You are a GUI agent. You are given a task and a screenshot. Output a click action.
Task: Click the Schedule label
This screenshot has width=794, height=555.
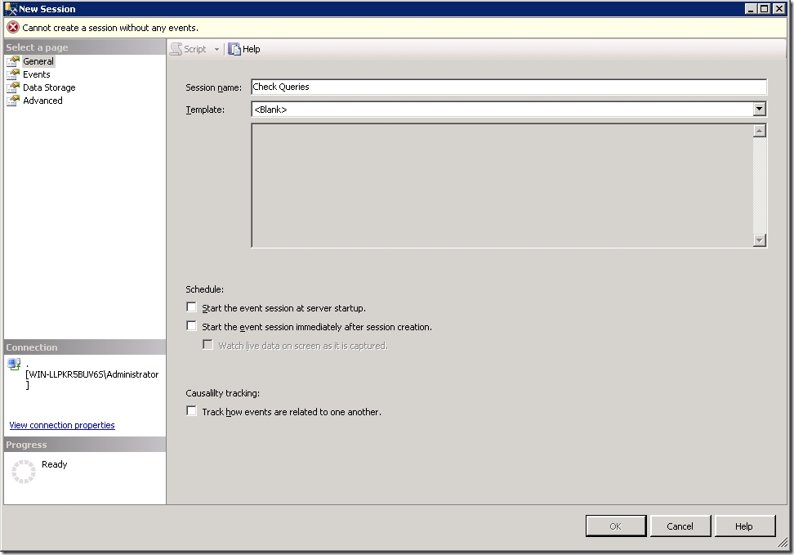[x=204, y=289]
